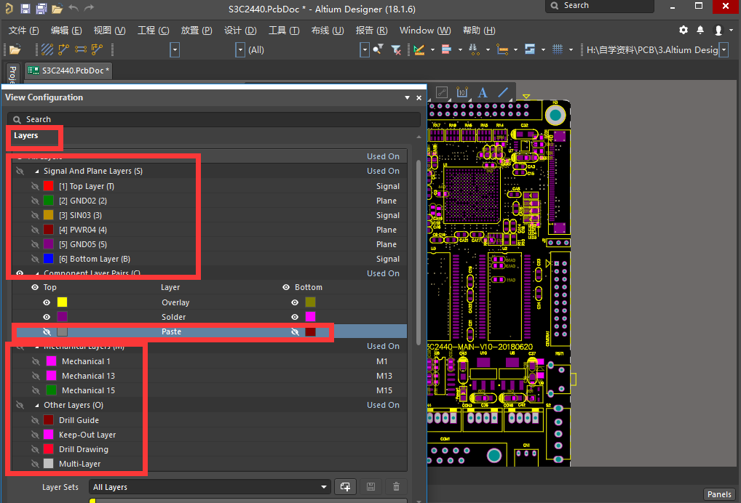Click the user account icon

[718, 31]
